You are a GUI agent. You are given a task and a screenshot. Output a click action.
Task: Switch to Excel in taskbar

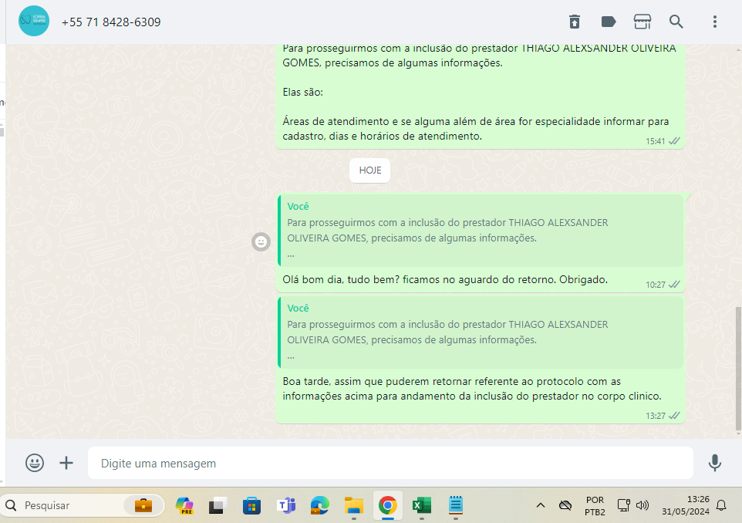click(x=422, y=505)
